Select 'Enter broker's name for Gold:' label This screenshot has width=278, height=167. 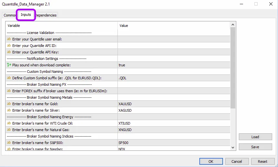[35, 104]
